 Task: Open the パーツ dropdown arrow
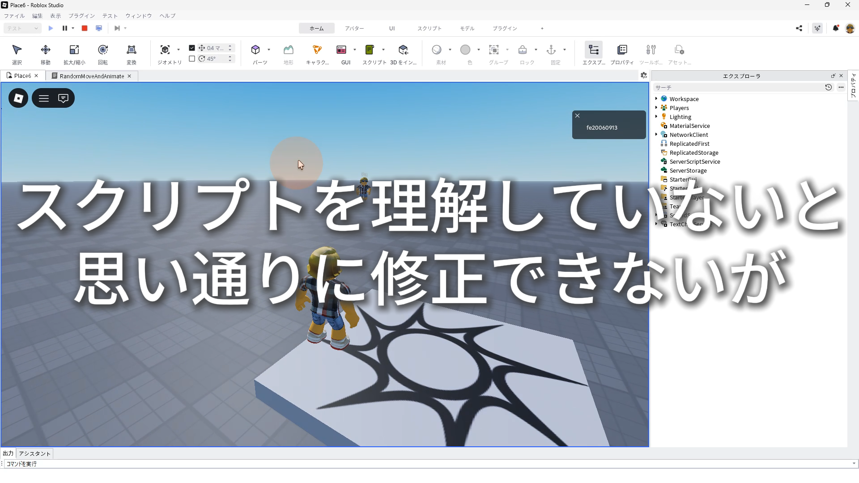point(269,50)
